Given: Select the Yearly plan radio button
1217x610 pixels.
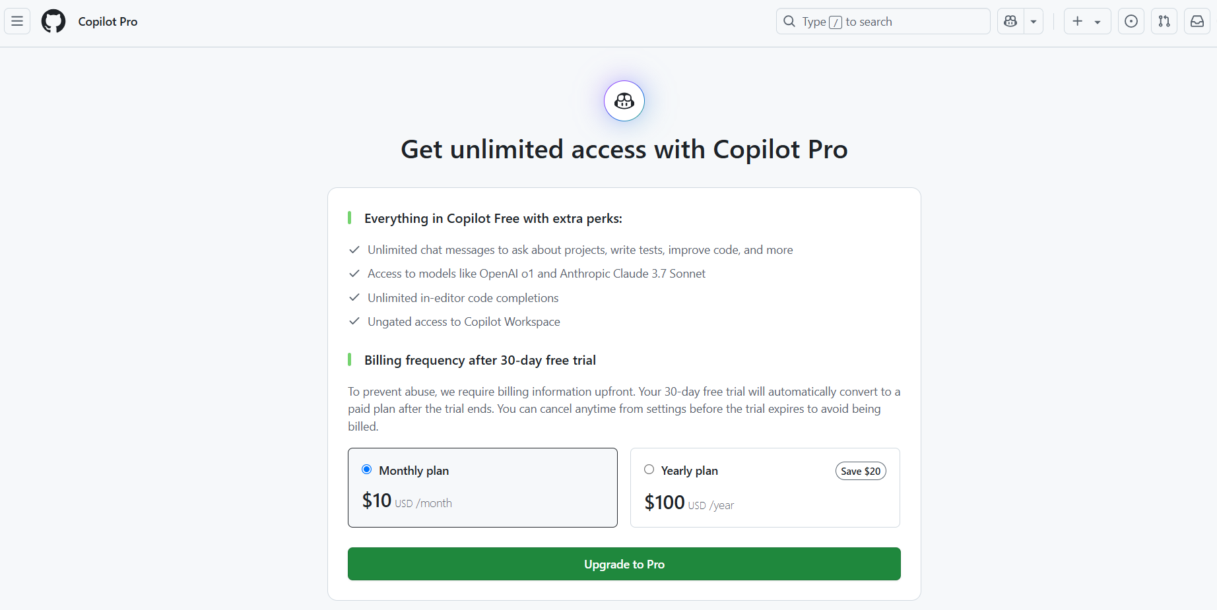Looking at the screenshot, I should [649, 470].
